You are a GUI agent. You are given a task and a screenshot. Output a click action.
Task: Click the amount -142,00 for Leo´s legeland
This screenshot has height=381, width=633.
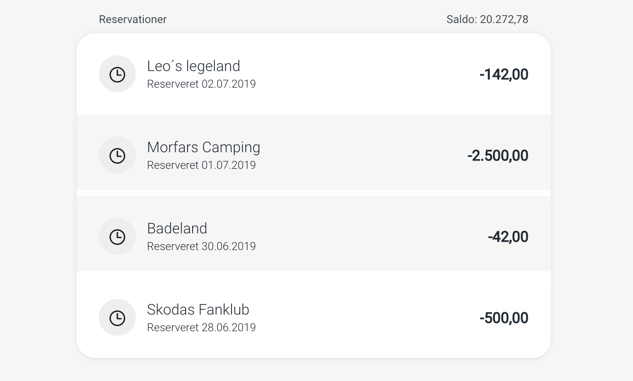coord(503,74)
